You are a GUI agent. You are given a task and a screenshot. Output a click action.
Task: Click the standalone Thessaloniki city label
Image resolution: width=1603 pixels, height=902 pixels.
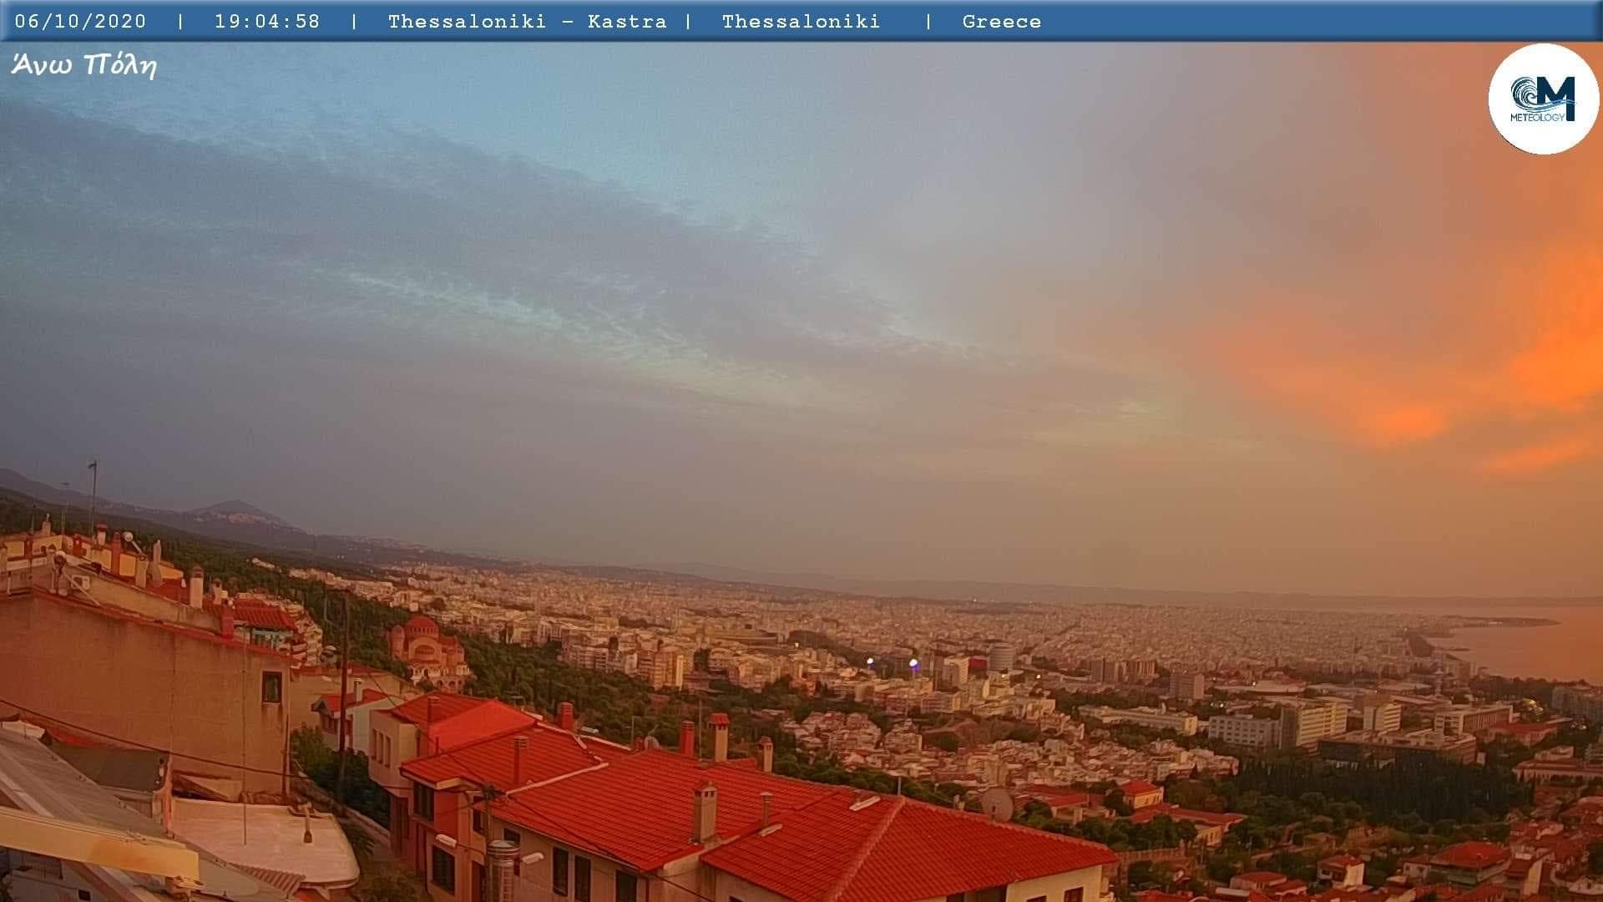coord(801,22)
